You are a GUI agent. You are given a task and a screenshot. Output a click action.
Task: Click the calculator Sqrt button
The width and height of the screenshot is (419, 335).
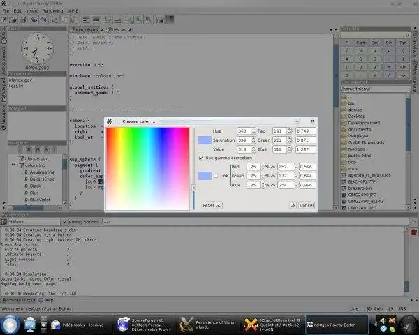[x=360, y=43]
